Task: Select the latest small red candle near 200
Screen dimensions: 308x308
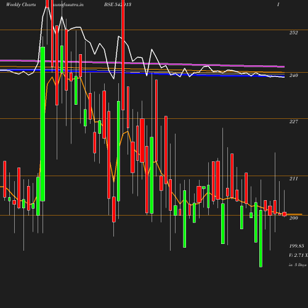Action: [x=285, y=214]
